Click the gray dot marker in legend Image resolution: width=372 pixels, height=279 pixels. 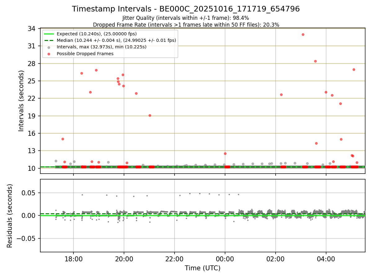49,47
